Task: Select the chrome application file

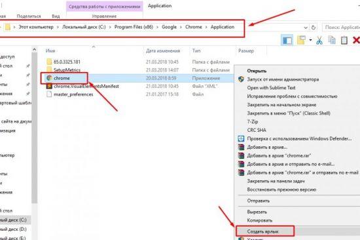Action: 62,78
